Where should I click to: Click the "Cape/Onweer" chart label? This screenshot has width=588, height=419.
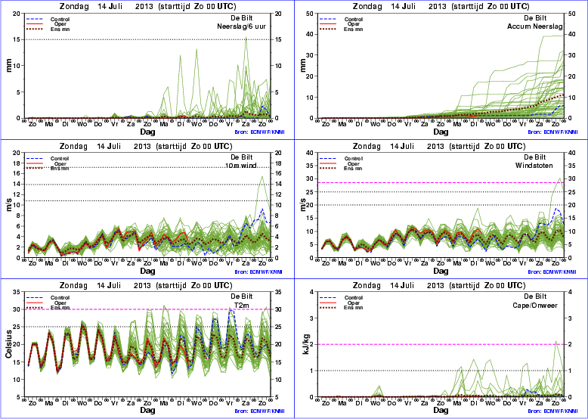[x=535, y=306]
